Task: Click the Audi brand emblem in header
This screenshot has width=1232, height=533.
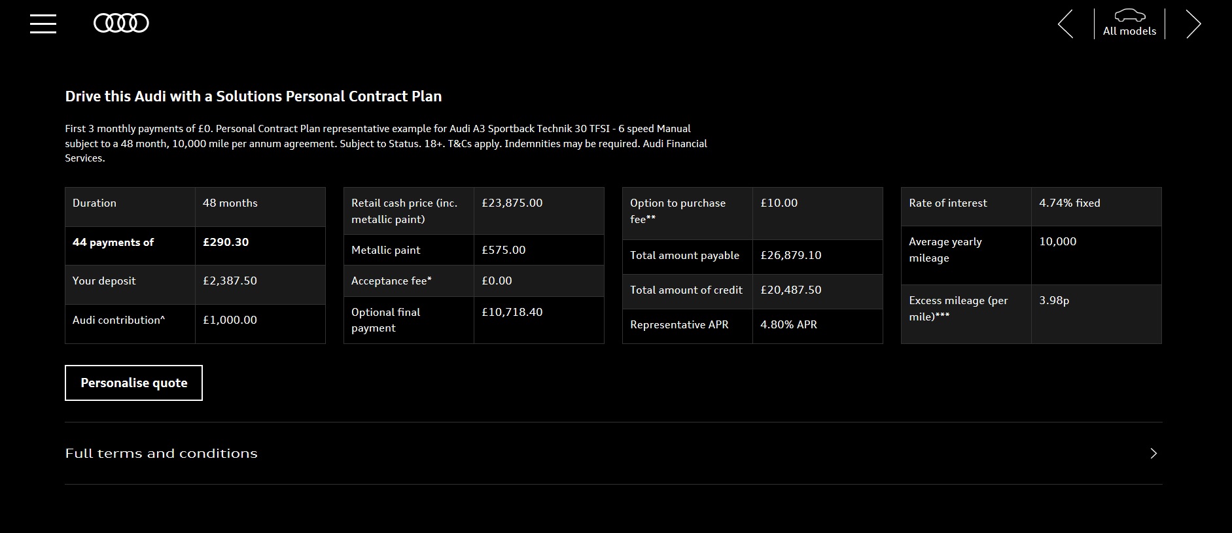Action: pyautogui.click(x=122, y=22)
